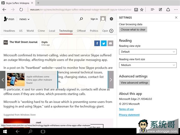This screenshot has width=180, height=135.
Task: Click Choose what to clear button
Action: tap(133, 29)
